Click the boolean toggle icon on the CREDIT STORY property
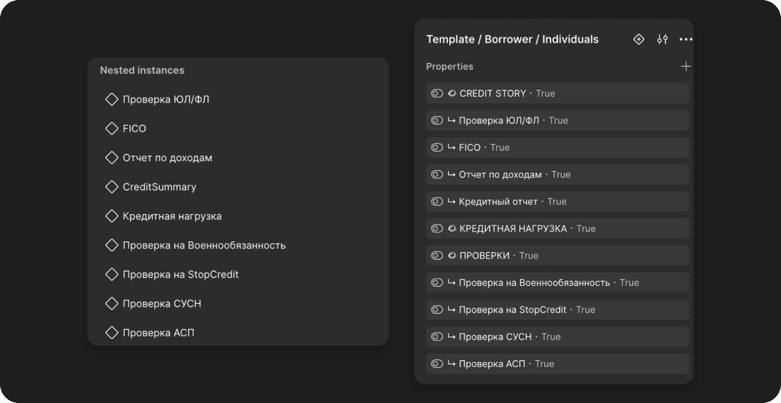This screenshot has height=403, width=781. (x=437, y=93)
